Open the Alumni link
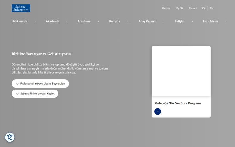The image size is (235, 147). (x=193, y=8)
